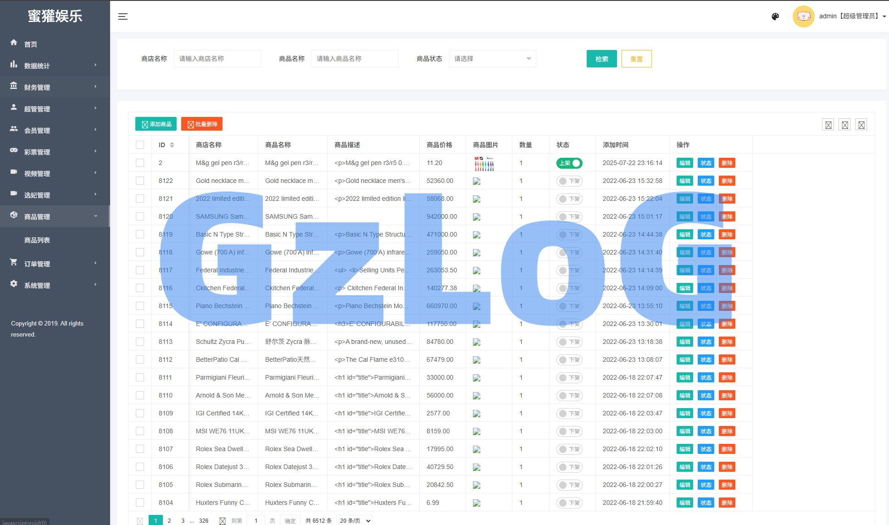Click the M&g gel pen product thumbnail
889x525 pixels.
point(484,163)
